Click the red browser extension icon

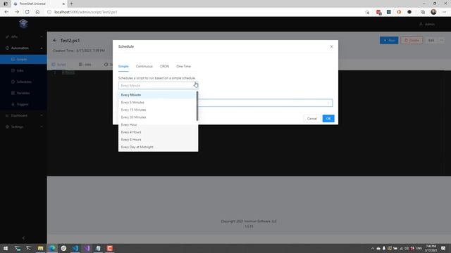point(378,12)
